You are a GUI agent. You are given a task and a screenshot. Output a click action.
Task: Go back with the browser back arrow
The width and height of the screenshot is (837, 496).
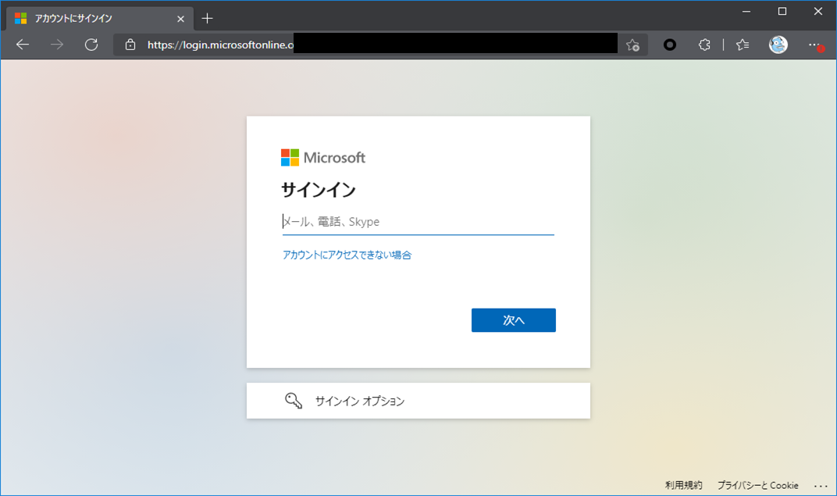click(x=23, y=45)
